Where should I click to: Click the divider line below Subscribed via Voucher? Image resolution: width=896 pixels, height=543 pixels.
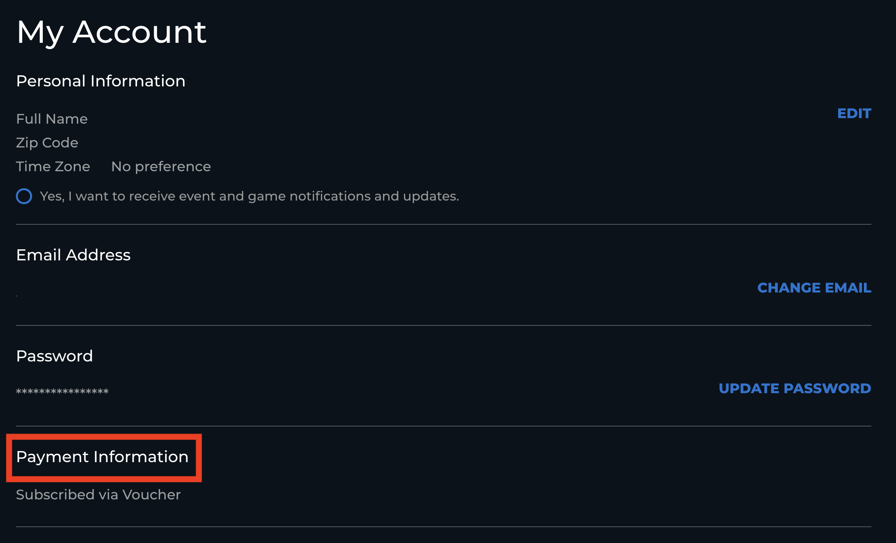(x=443, y=527)
